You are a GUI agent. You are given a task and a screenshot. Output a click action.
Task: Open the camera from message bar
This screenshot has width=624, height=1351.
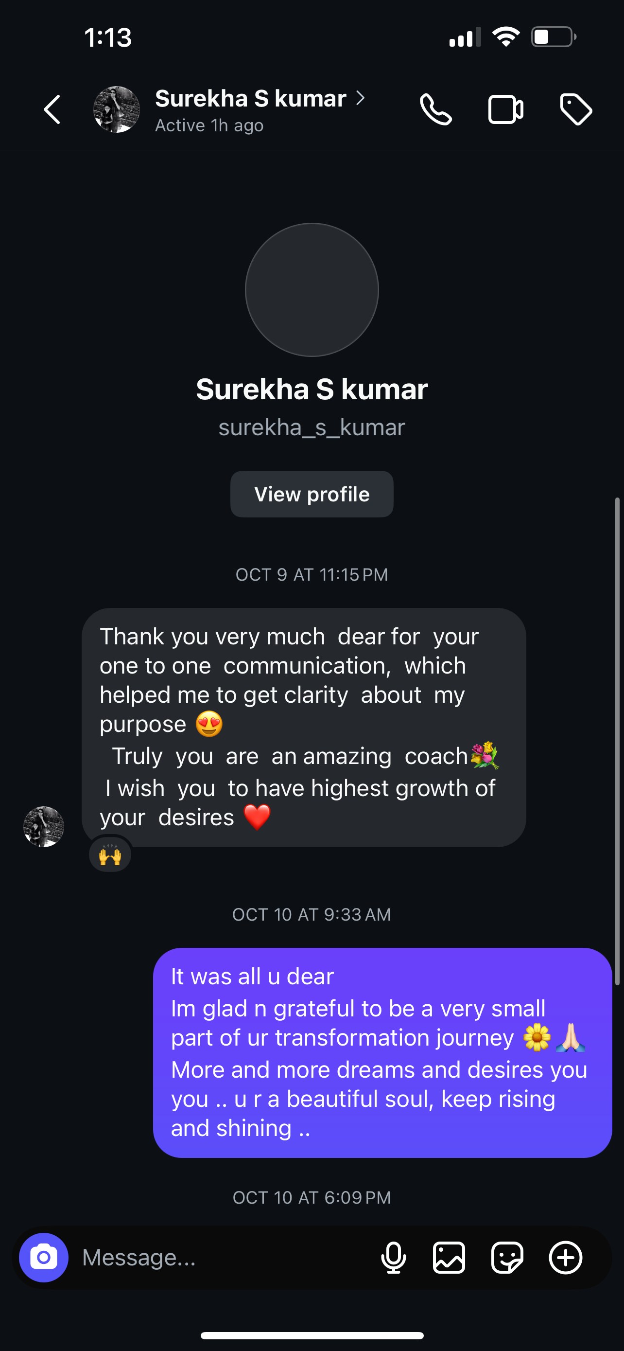coord(43,1257)
